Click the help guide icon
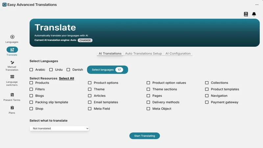The image size is (263, 148). point(246,14)
